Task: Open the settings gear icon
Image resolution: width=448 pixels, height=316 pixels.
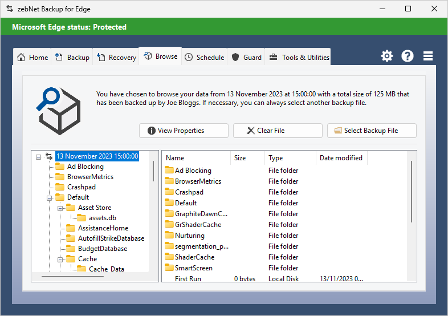Action: click(387, 56)
